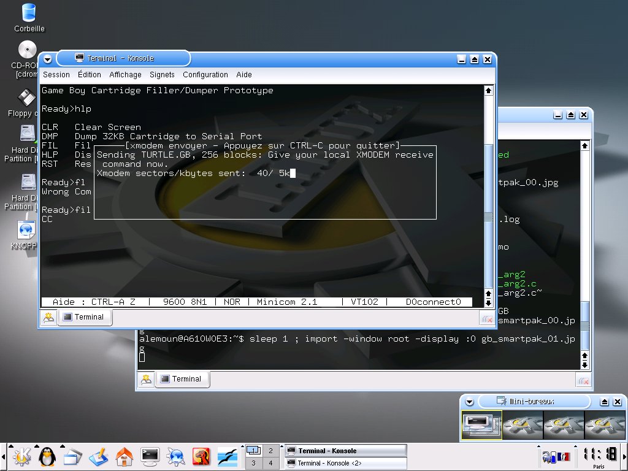Switch to virtual desktop 4 in pager

click(x=270, y=463)
